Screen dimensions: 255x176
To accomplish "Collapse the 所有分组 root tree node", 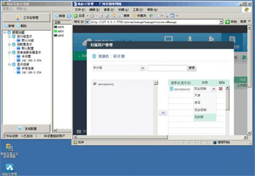I will click(5, 32).
